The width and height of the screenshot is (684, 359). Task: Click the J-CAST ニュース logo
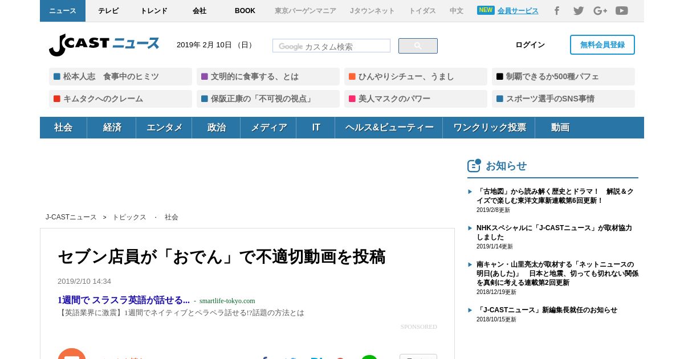pos(104,44)
